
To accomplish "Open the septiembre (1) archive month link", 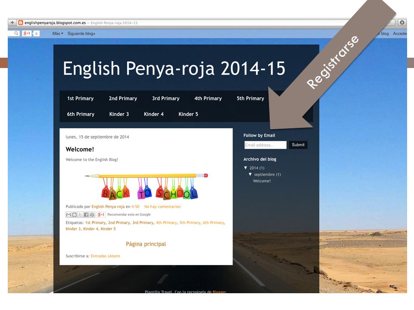I will 267,174.
